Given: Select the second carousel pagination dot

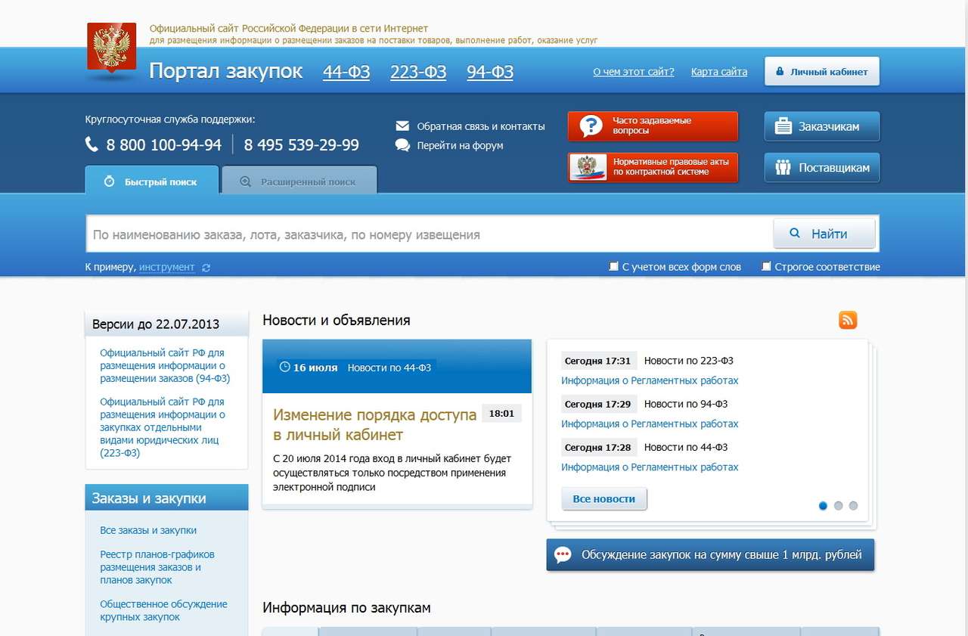Looking at the screenshot, I should point(839,505).
